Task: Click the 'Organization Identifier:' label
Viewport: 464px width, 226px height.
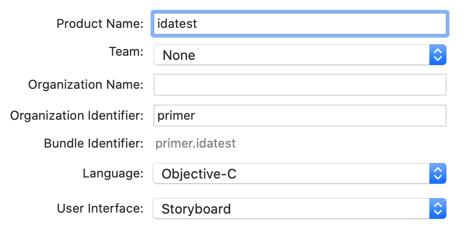Action: tap(77, 116)
